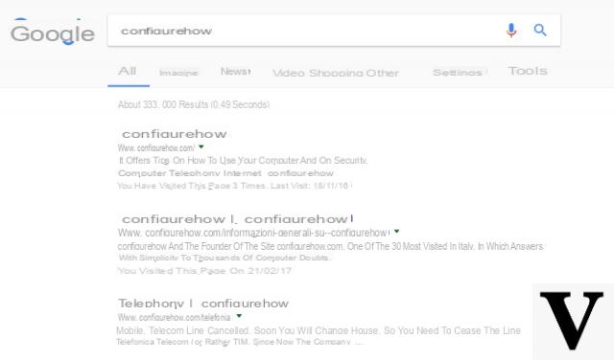Open the News tab
The image size is (614, 360).
point(235,72)
